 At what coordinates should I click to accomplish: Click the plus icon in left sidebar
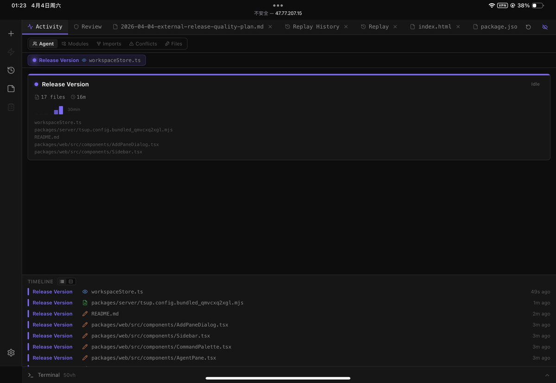click(11, 34)
